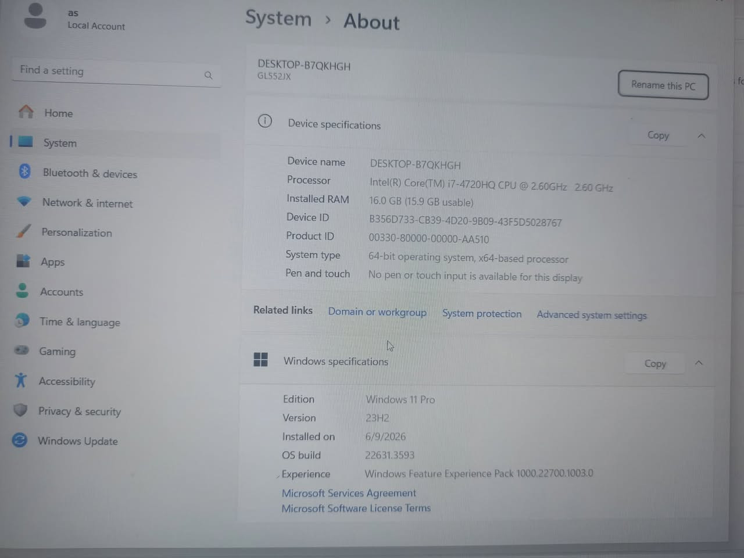
Task: Click the info circle icon beside Device specifications
Action: [264, 121]
